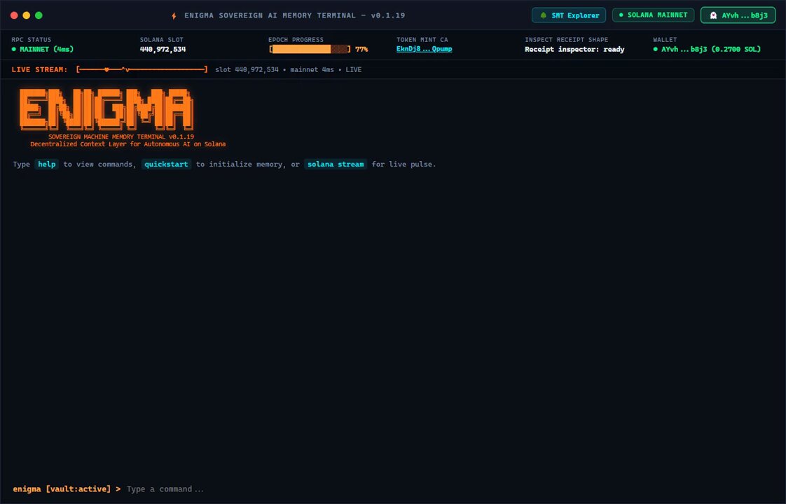Click the LIVE STREAM label
786x504 pixels.
pyautogui.click(x=40, y=69)
